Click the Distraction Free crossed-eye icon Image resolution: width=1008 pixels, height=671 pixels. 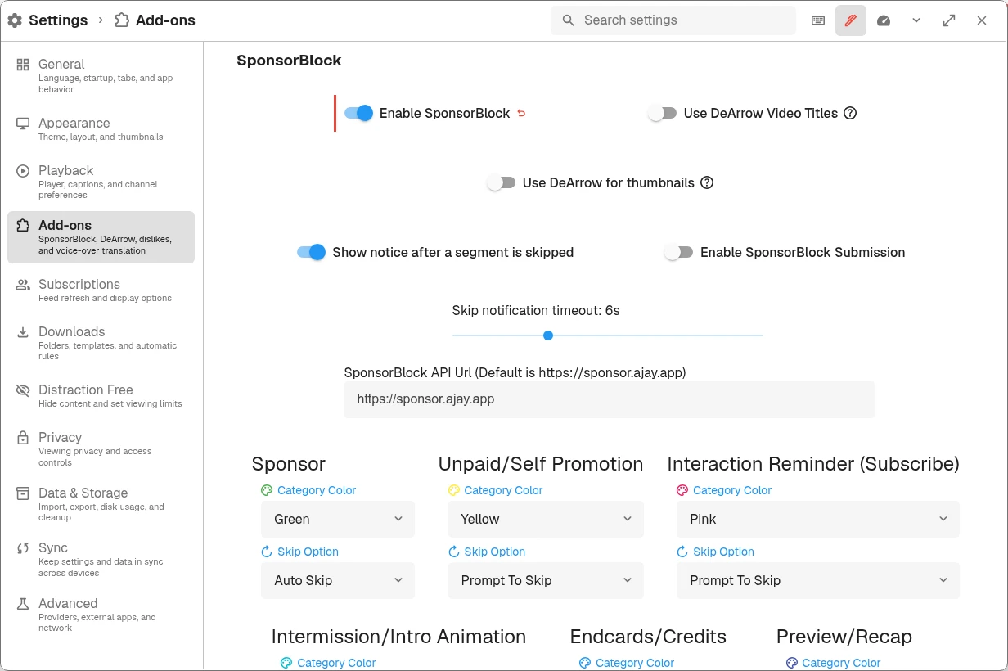click(x=23, y=390)
